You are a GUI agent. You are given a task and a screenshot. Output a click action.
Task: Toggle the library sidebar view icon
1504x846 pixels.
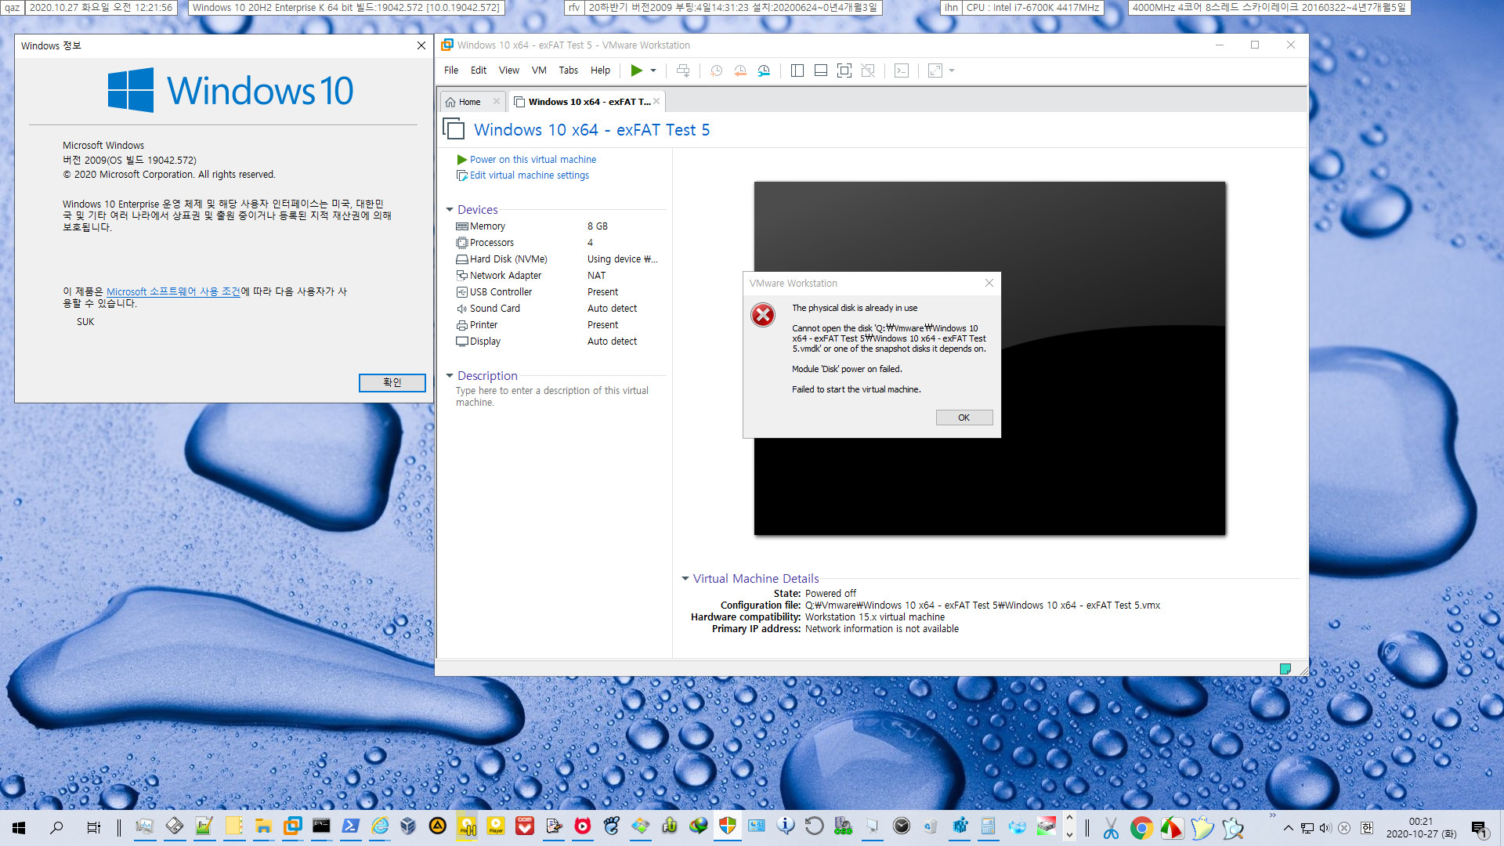coord(797,70)
